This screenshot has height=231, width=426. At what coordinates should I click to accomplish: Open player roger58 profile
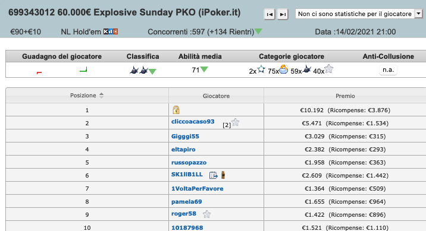(184, 214)
